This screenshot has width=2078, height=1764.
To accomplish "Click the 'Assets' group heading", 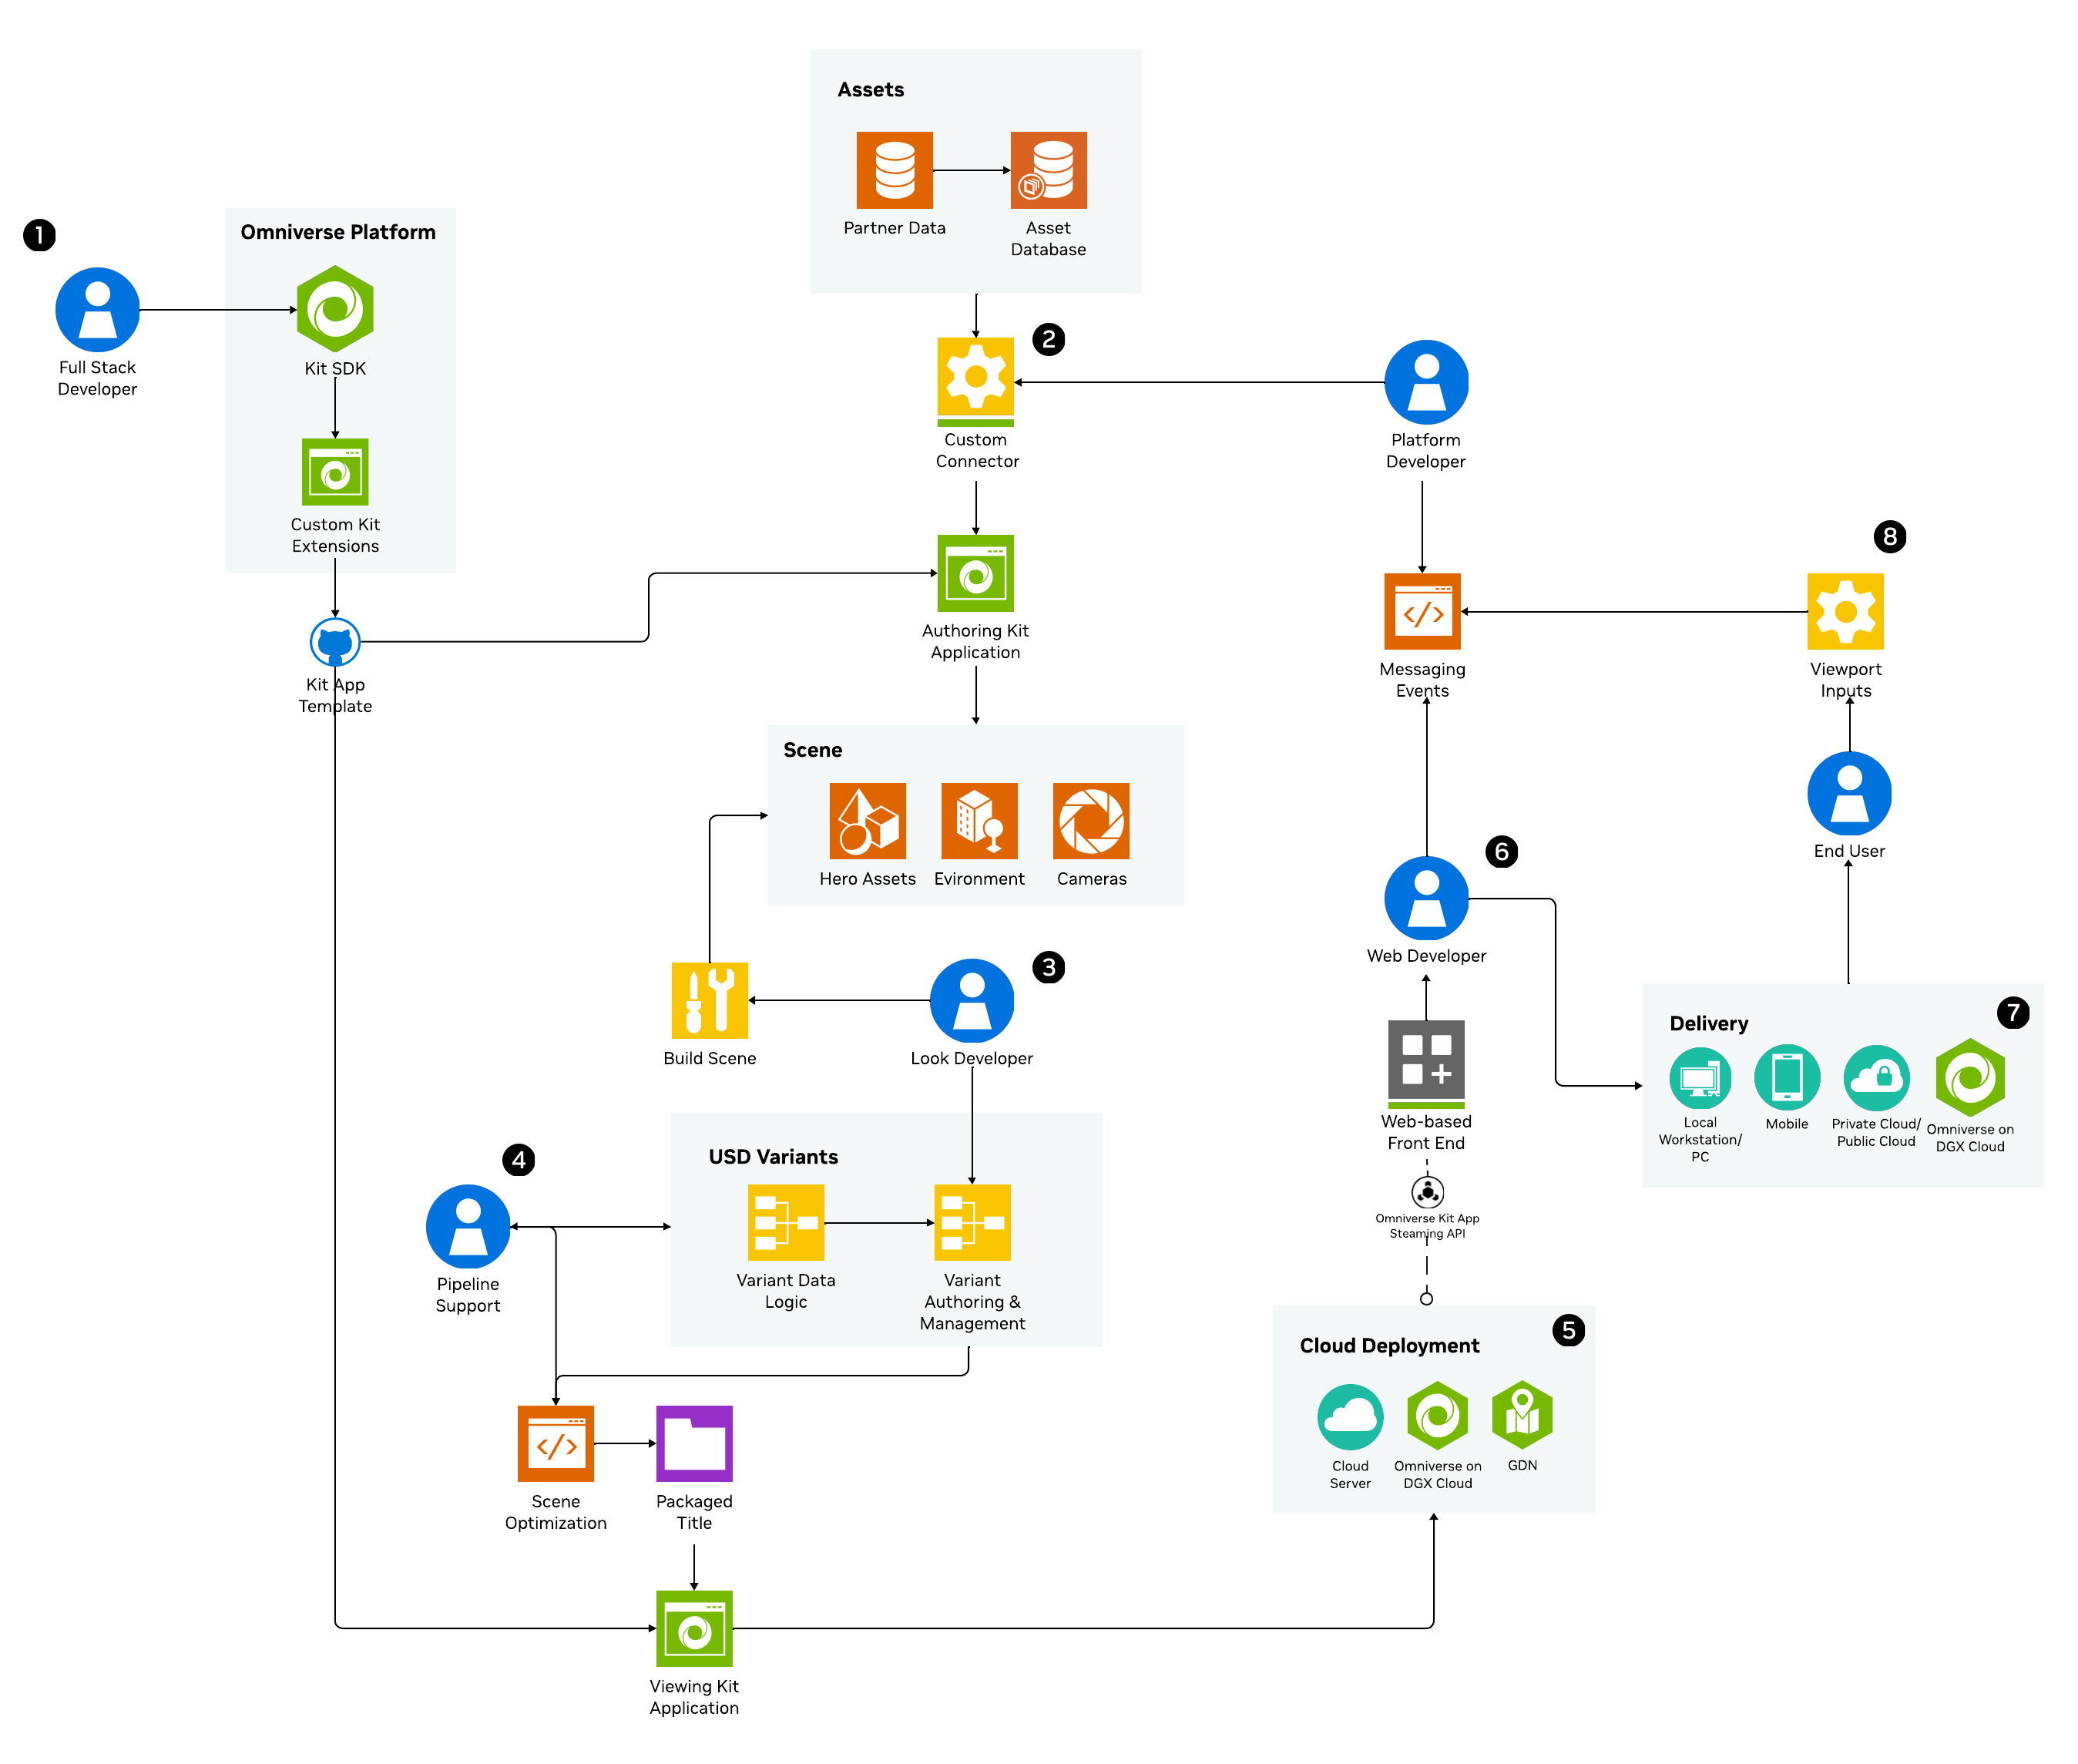I will (871, 89).
